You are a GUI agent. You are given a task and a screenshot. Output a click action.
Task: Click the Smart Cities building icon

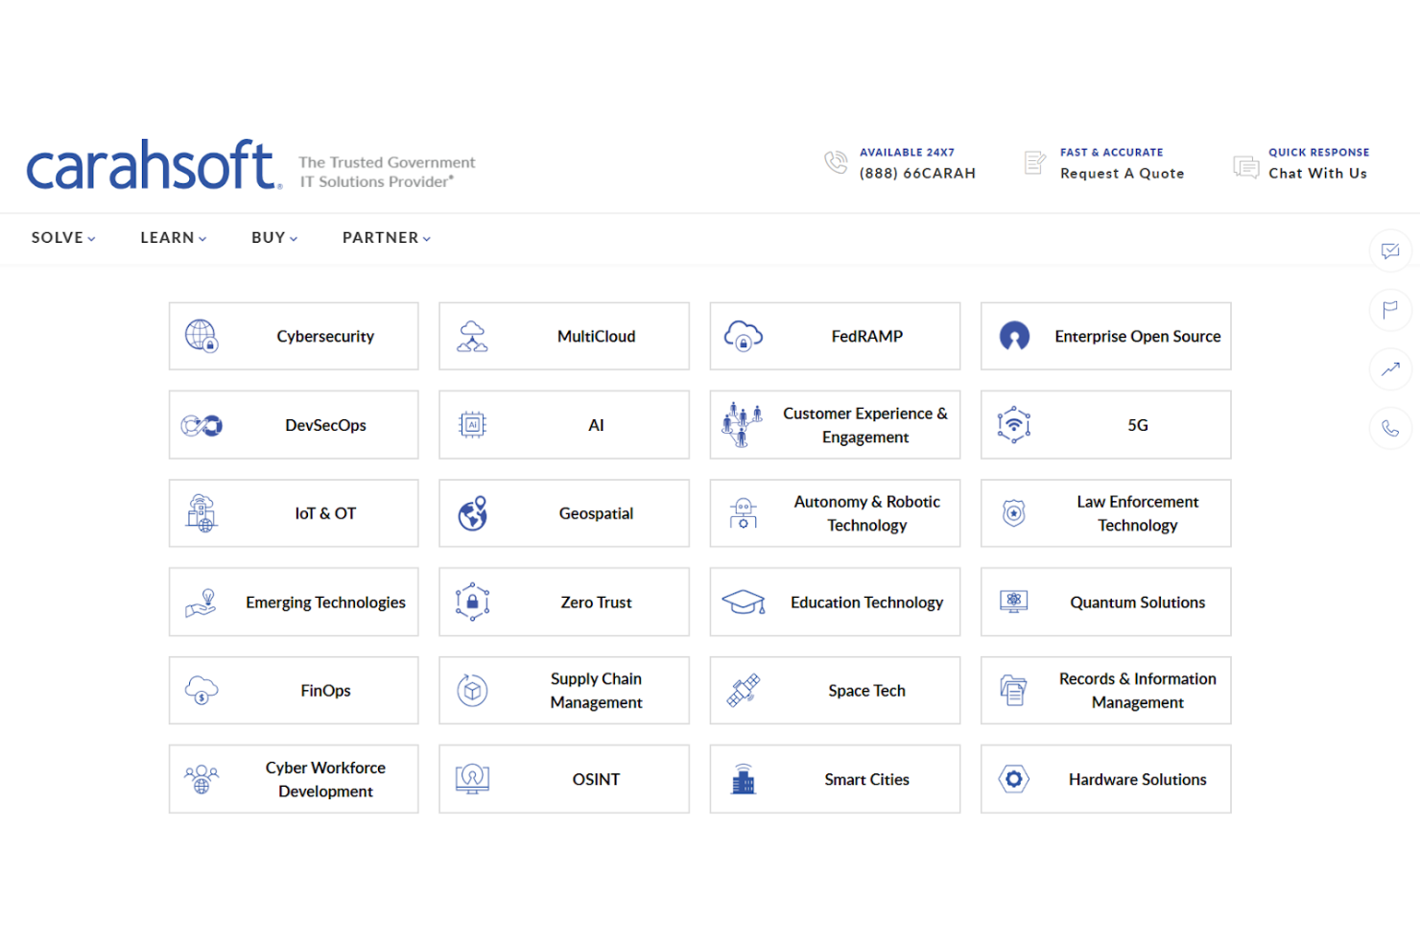744,779
